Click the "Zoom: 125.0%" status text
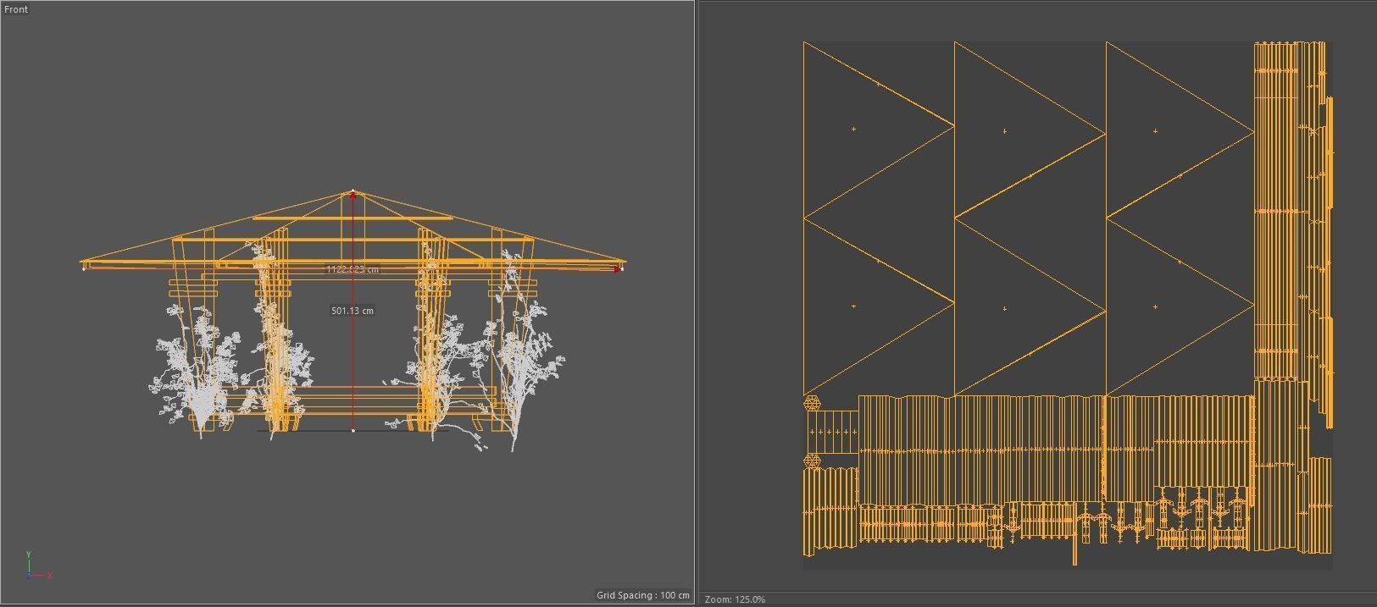Image resolution: width=1377 pixels, height=607 pixels. point(735,599)
